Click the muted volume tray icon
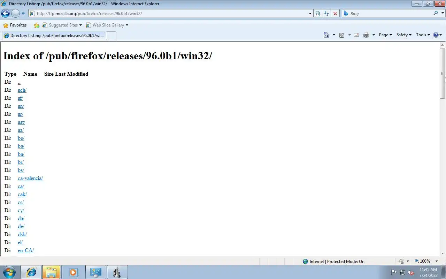Image resolution: width=446 pixels, height=279 pixels. (x=411, y=272)
